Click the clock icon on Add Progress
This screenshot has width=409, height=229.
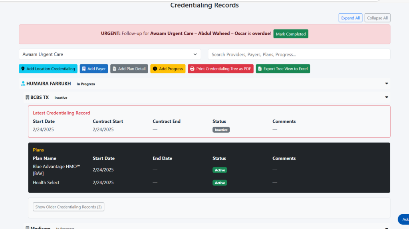[x=155, y=69]
